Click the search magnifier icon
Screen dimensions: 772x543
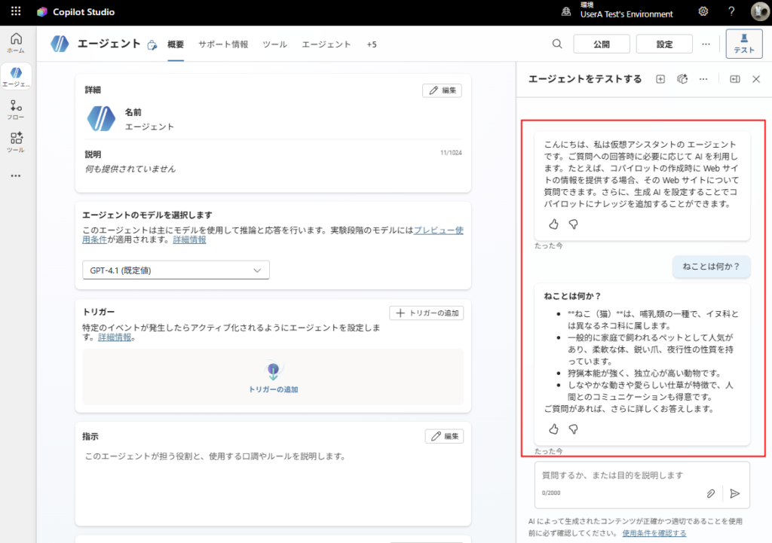(557, 44)
